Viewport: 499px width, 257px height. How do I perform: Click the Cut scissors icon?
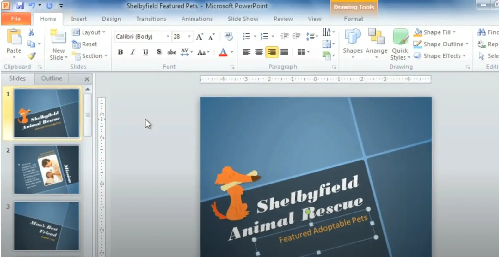pyautogui.click(x=31, y=32)
